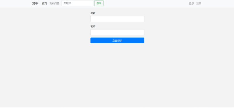
Task: Click the green 搜索 button
Action: [99, 3]
